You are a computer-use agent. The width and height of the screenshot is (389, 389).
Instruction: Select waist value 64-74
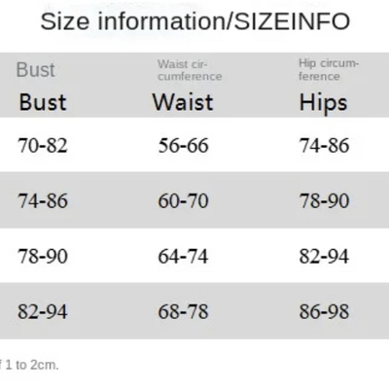183,256
